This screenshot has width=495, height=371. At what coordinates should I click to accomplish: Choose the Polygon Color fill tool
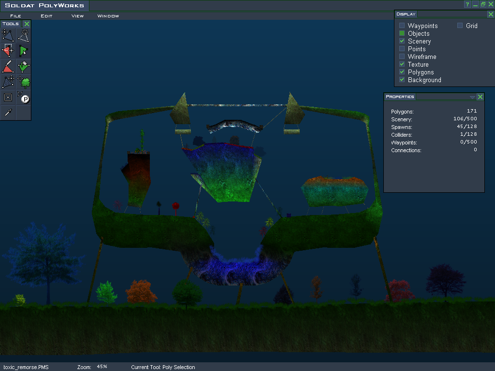point(23,66)
